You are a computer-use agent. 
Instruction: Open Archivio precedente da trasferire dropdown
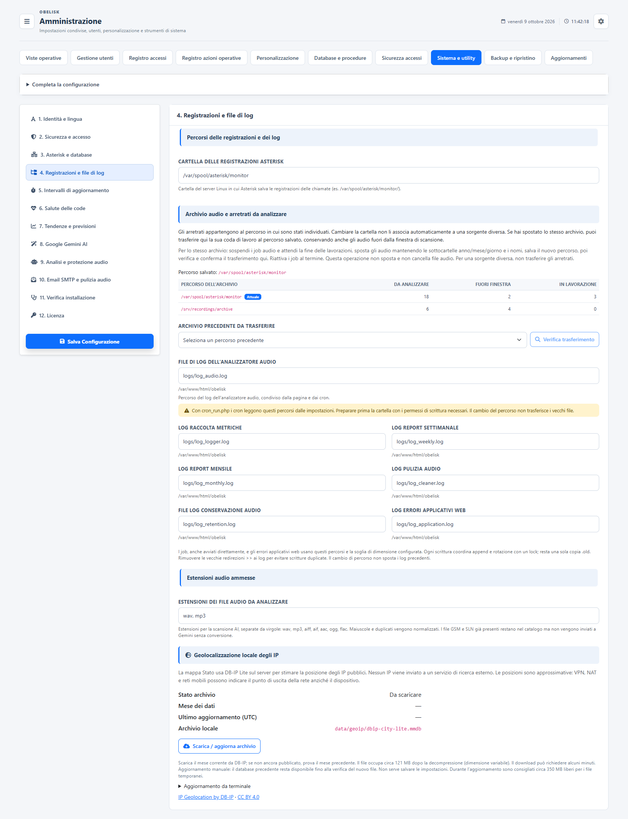353,340
